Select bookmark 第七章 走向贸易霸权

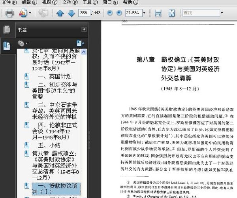coord(56,59)
